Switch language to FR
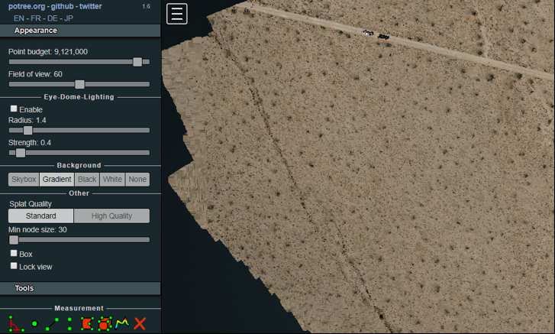Viewport: 555px width, 334px height. tap(36, 18)
